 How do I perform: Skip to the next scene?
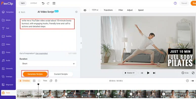(x=154, y=73)
